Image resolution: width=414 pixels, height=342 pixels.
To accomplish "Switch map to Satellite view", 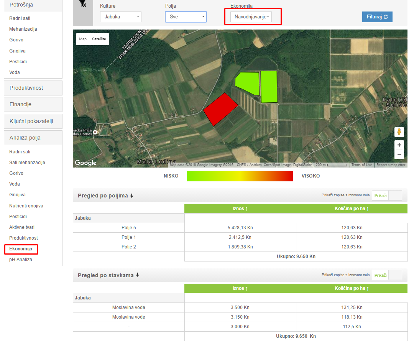I will (99, 39).
